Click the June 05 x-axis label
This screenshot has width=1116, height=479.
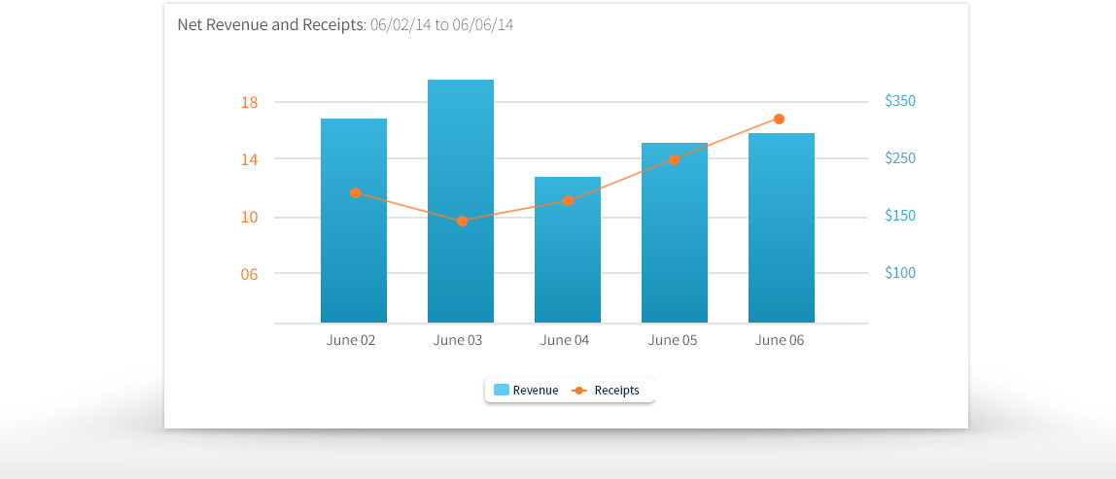673,341
